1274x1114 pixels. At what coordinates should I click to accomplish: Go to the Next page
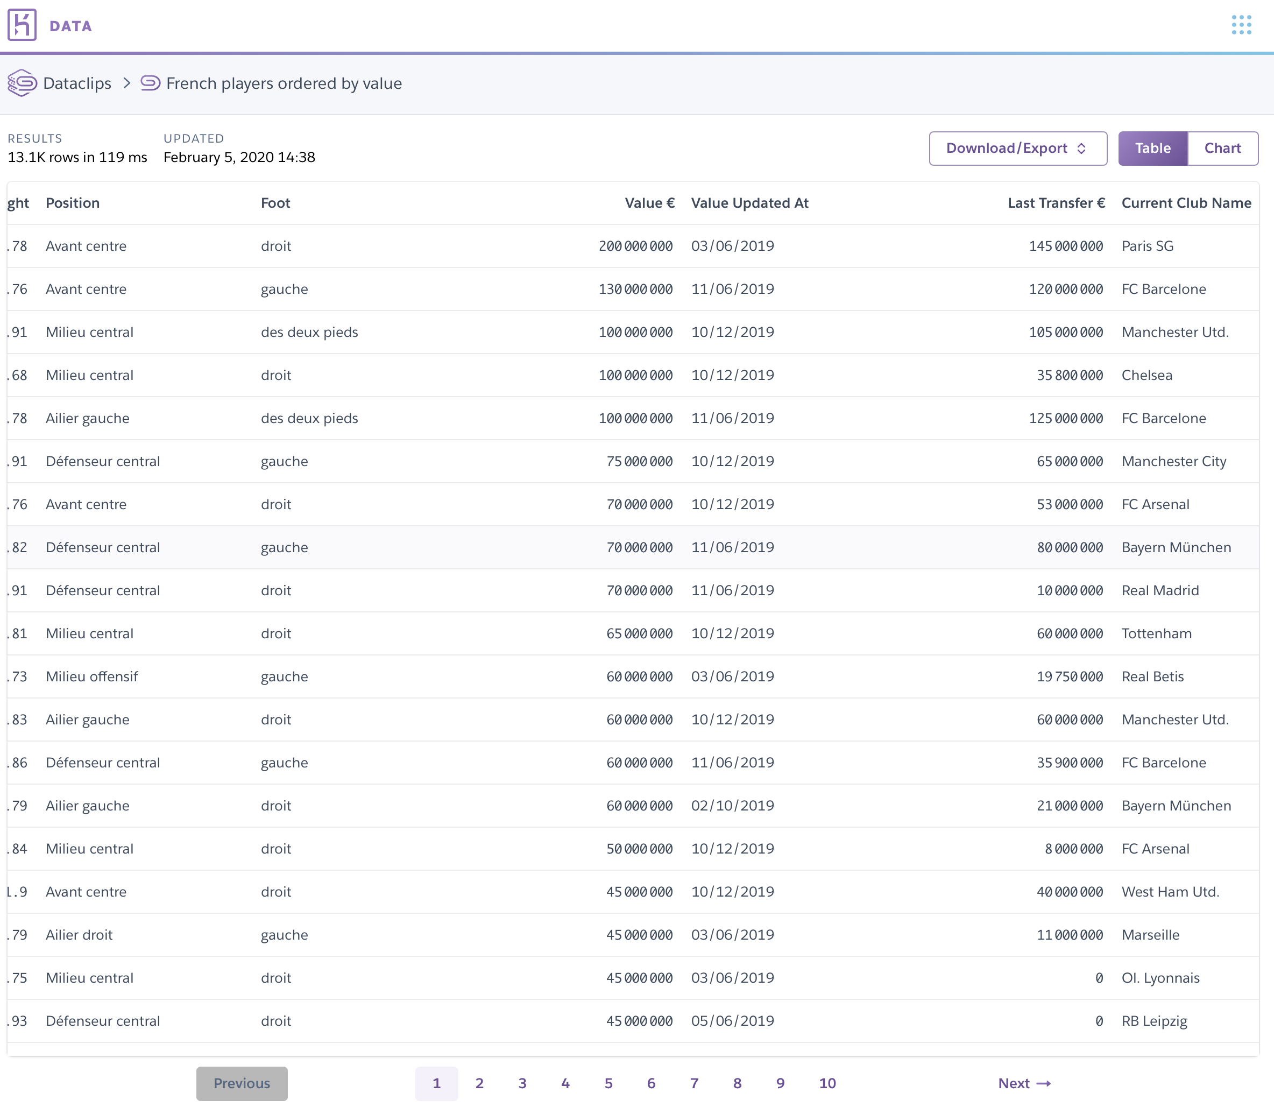coord(1023,1083)
